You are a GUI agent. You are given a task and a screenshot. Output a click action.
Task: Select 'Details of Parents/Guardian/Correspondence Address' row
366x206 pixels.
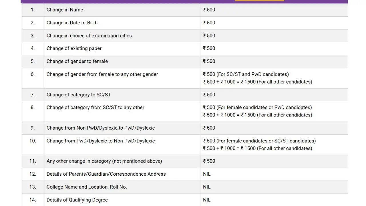click(x=106, y=174)
